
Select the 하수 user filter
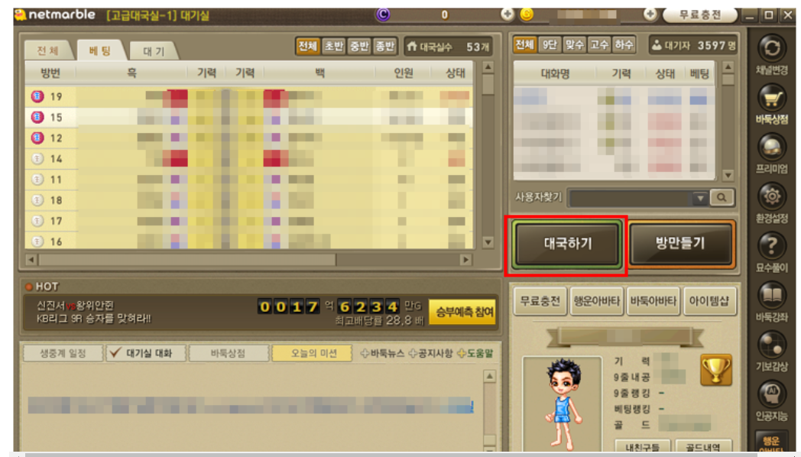click(x=624, y=45)
